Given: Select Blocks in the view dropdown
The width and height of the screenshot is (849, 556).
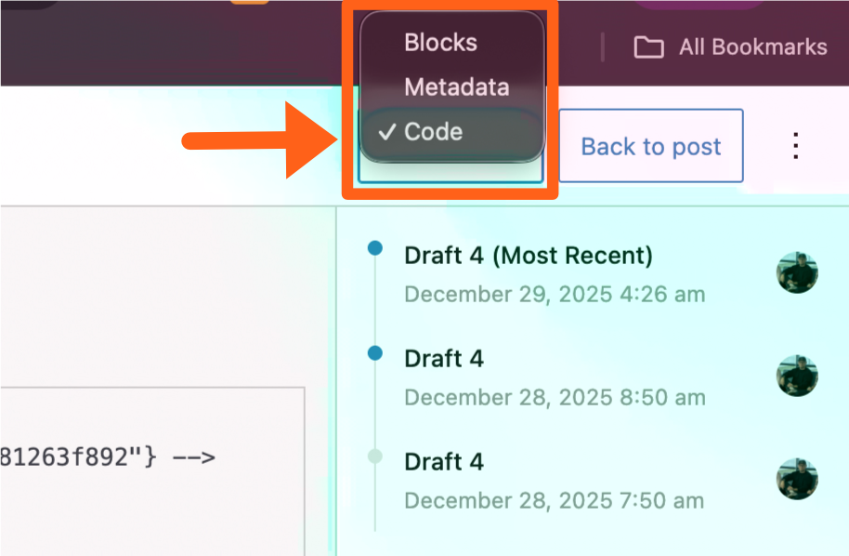Looking at the screenshot, I should [x=440, y=43].
